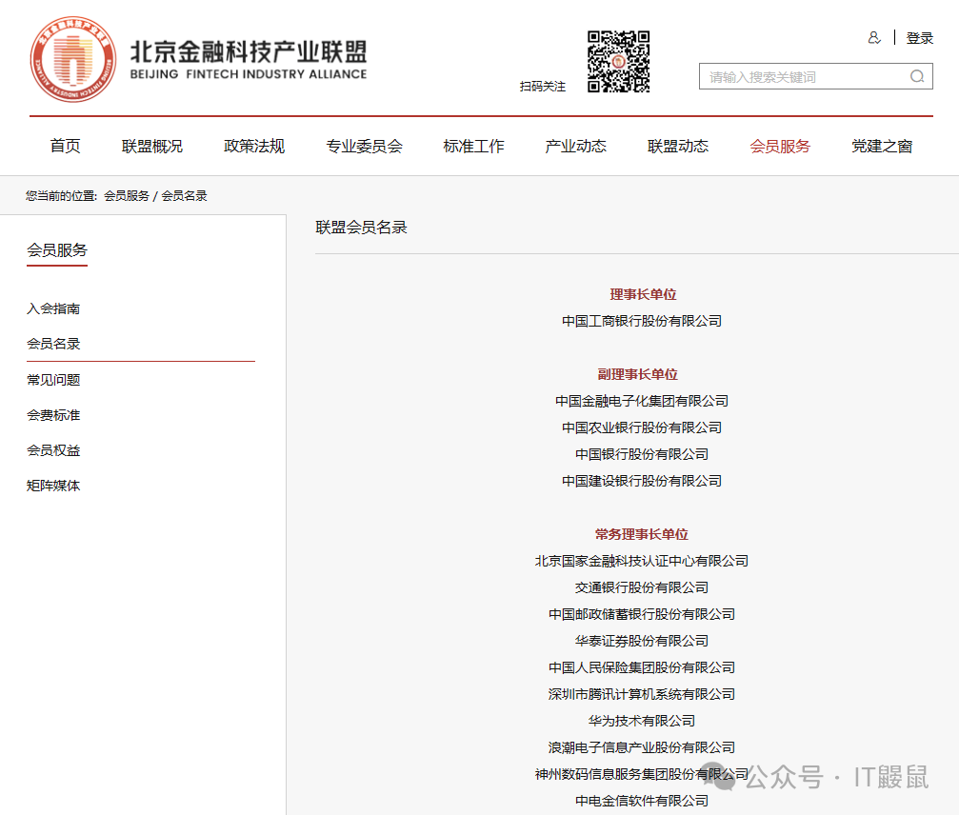Click 会员名录 in the breadcrumb
This screenshot has width=959, height=815.
(x=184, y=195)
